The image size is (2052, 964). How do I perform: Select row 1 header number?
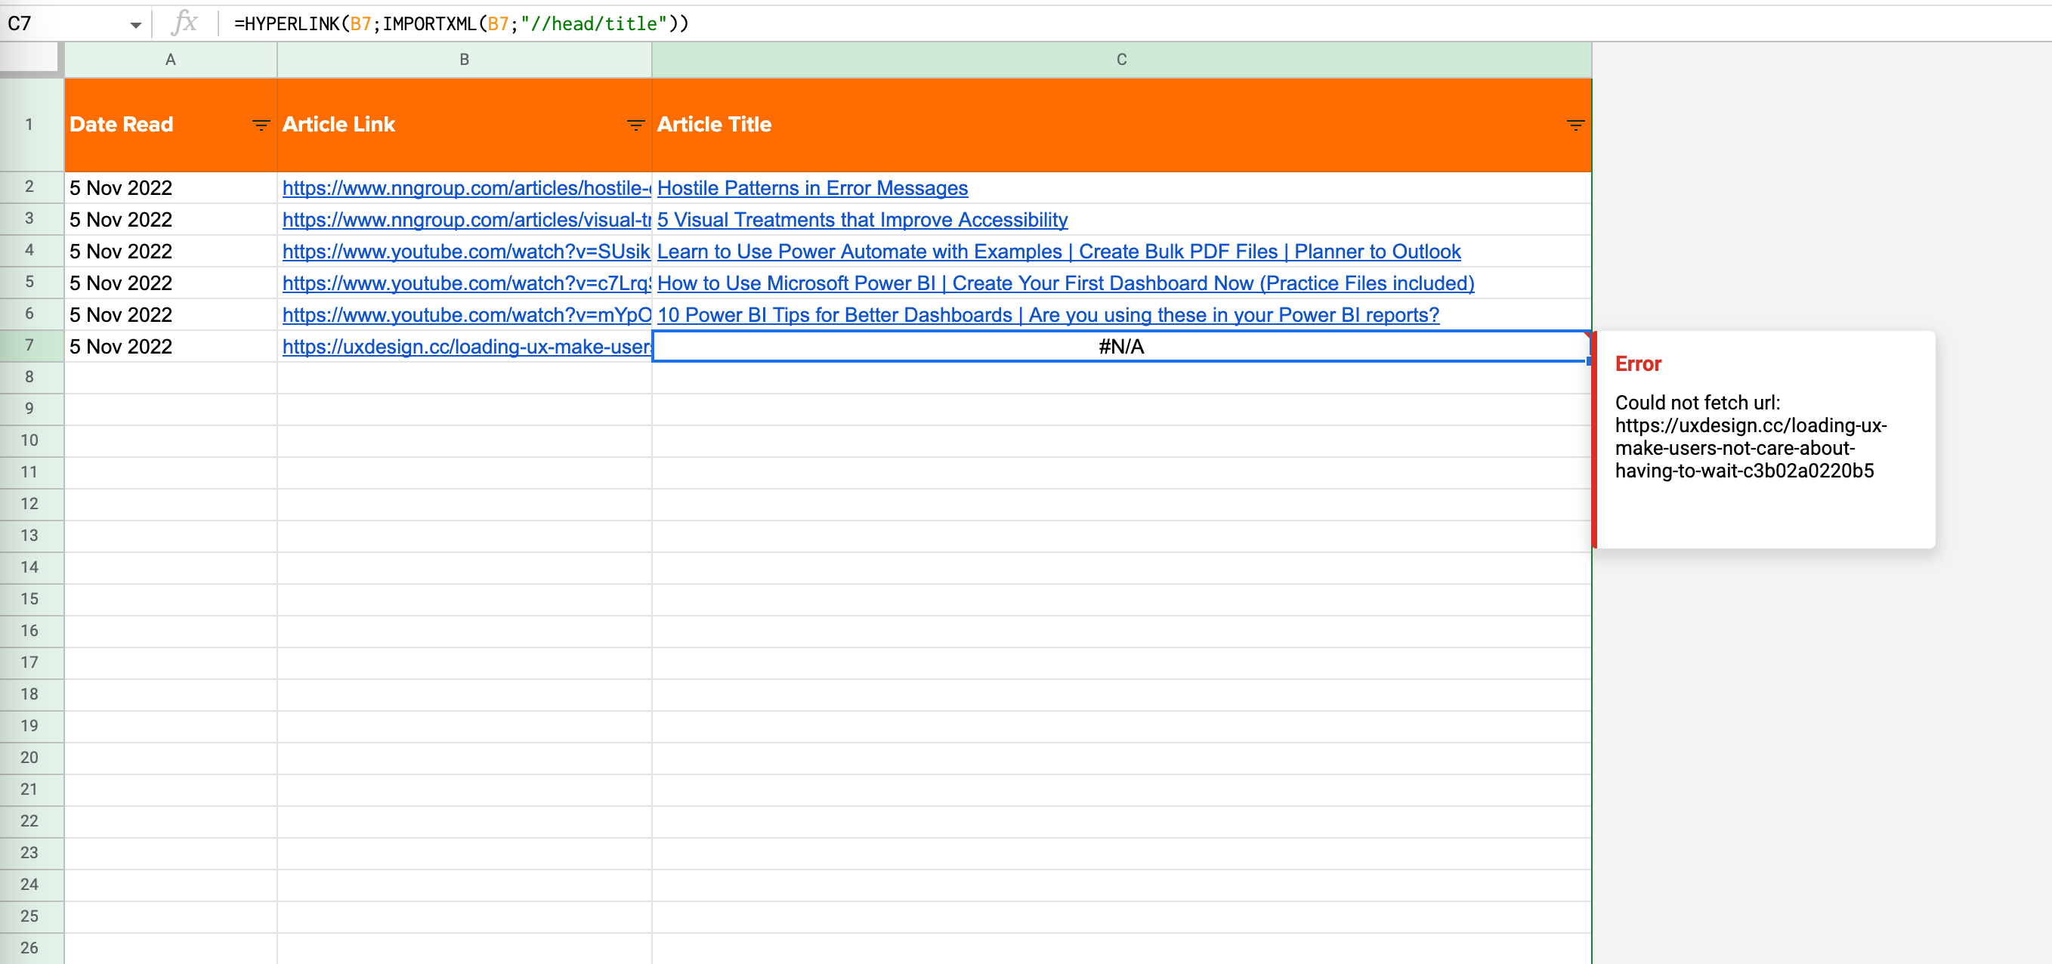tap(29, 125)
